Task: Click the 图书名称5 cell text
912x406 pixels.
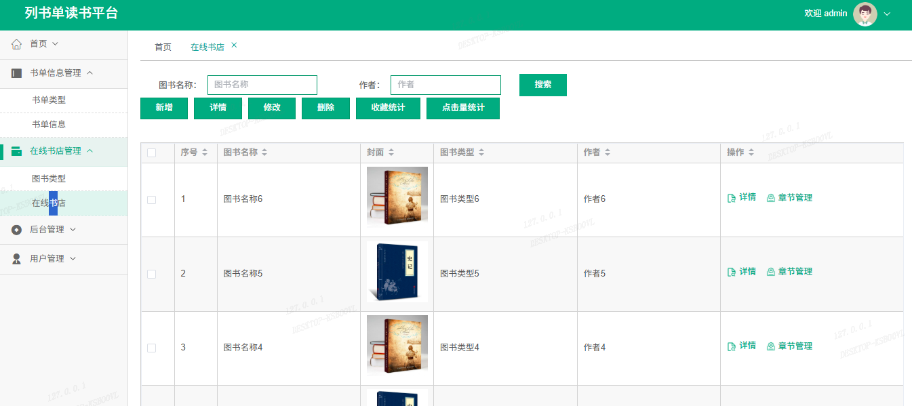Action: [243, 274]
